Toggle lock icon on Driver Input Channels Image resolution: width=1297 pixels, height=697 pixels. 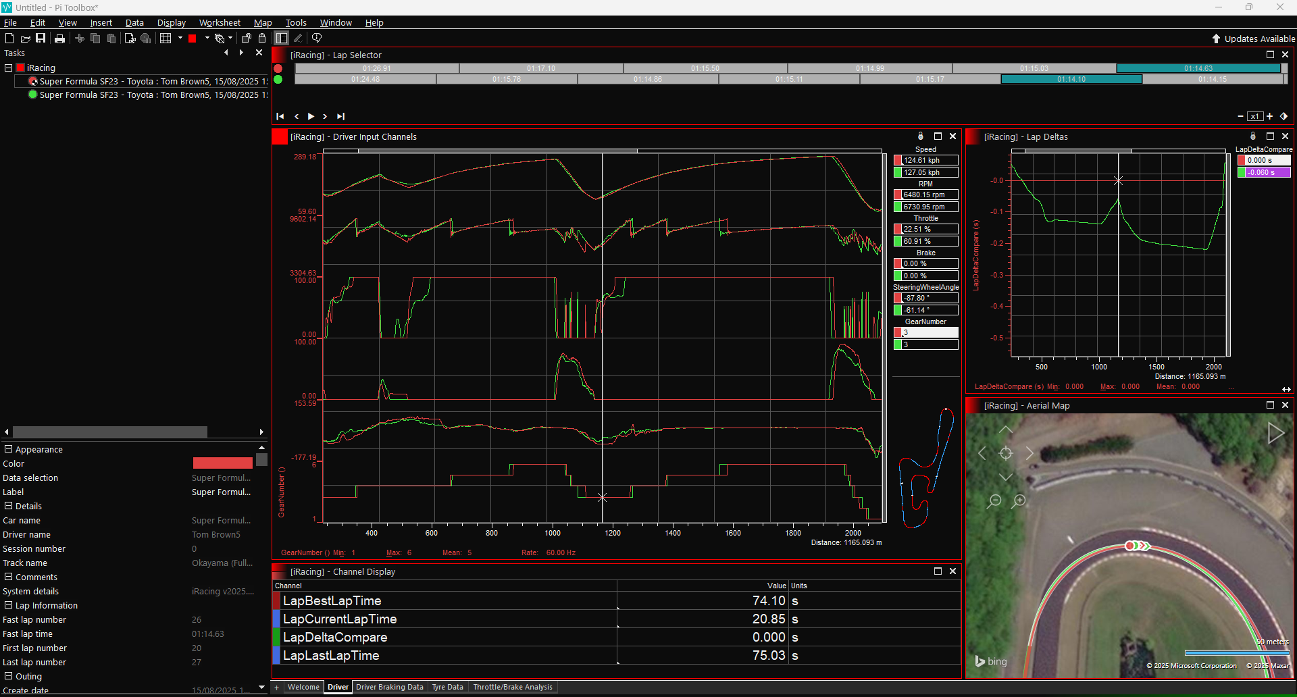(920, 136)
